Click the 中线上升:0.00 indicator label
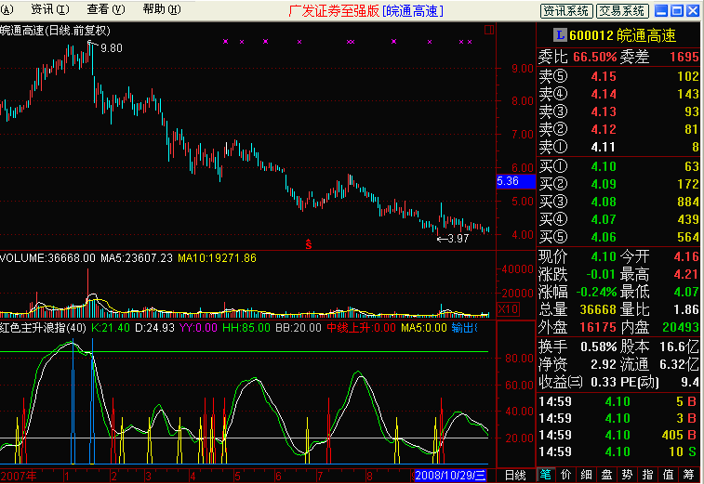Screen dimensions: 704x484 [x=361, y=328]
